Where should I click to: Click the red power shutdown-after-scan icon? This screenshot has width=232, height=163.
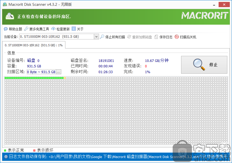click(177, 37)
